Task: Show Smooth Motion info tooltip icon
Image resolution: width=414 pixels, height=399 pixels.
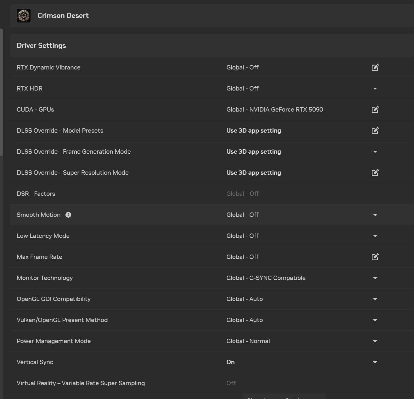Action: pyautogui.click(x=68, y=215)
